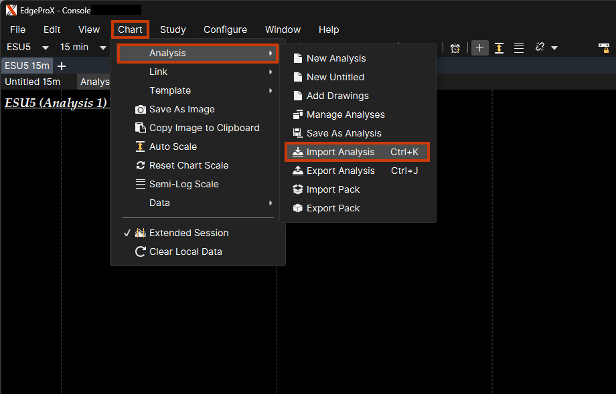The width and height of the screenshot is (616, 394).
Task: Uncheck the Extended Session option
Action: (189, 233)
